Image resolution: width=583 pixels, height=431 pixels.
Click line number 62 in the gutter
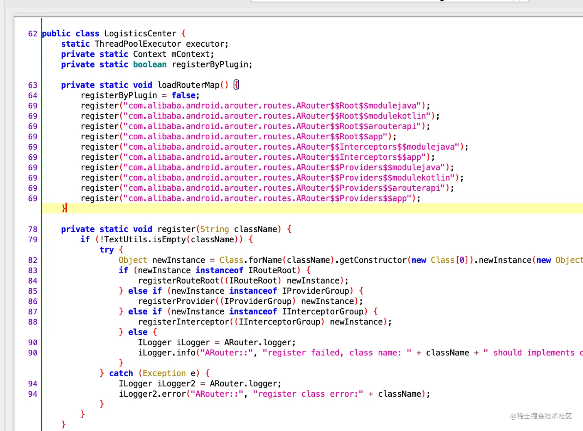point(33,34)
